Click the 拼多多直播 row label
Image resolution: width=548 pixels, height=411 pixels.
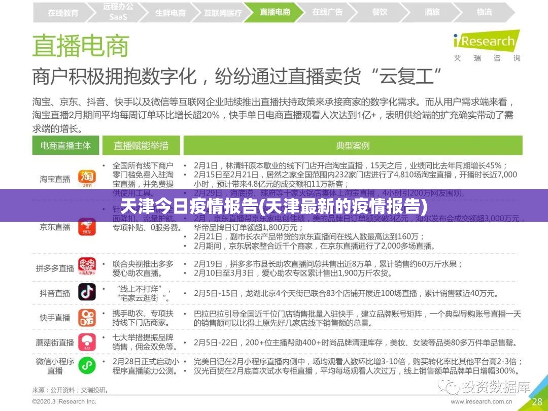point(55,268)
